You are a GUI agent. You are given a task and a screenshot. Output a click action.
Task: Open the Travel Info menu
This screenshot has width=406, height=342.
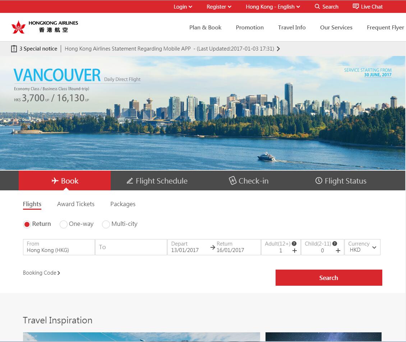pyautogui.click(x=292, y=27)
